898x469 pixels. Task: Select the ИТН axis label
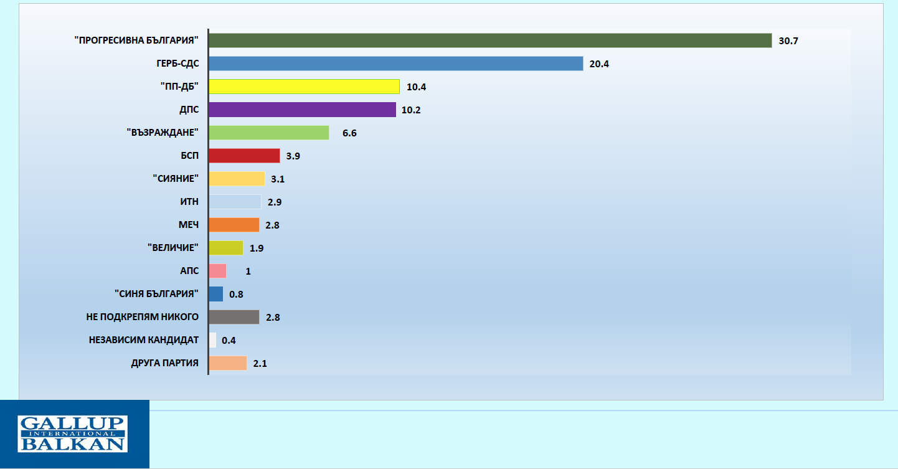click(x=188, y=202)
